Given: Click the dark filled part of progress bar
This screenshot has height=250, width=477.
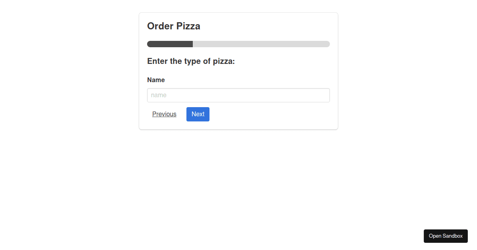Looking at the screenshot, I should point(170,44).
